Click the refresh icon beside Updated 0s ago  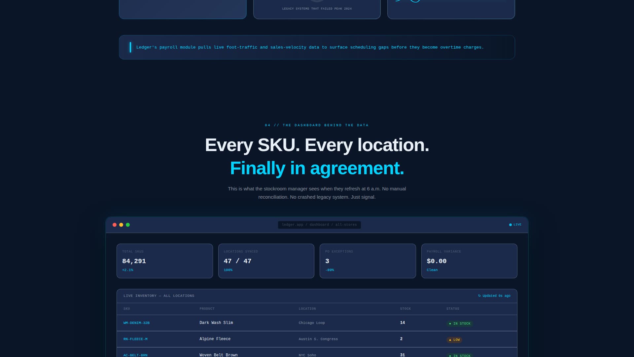tap(479, 296)
